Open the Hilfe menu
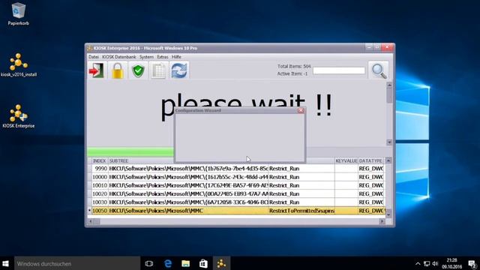Screen dimensions: 480x270 176,57
